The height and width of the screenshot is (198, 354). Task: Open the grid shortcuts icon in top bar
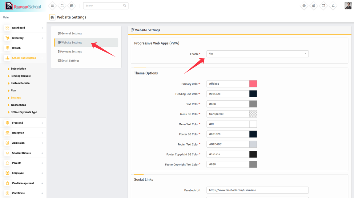tap(72, 6)
